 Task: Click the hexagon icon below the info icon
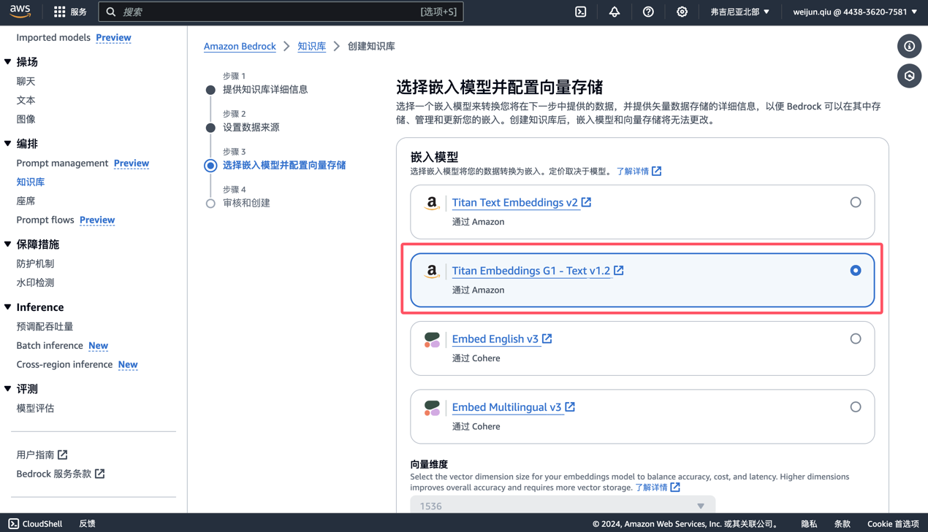click(x=910, y=76)
